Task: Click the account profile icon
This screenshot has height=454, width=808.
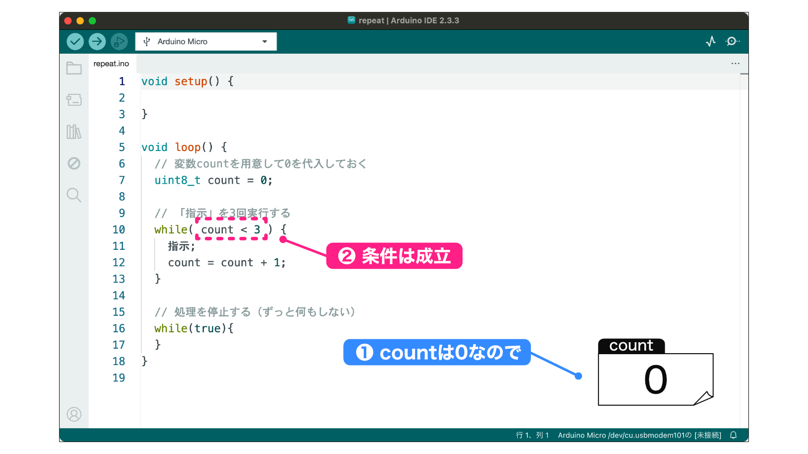Action: click(74, 414)
